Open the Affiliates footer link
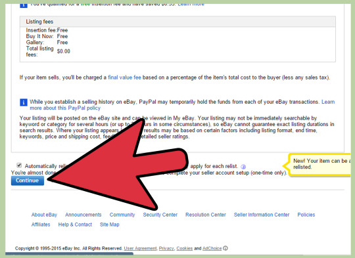The image size is (355, 258). point(41,225)
